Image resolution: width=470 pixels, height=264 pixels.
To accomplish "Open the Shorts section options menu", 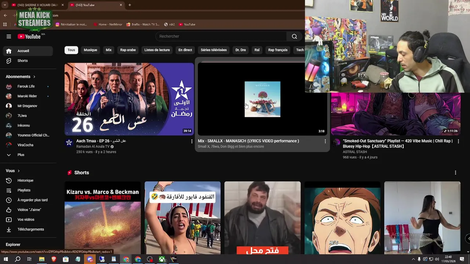I will pos(455,173).
